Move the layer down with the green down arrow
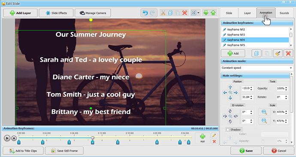 click(206, 13)
